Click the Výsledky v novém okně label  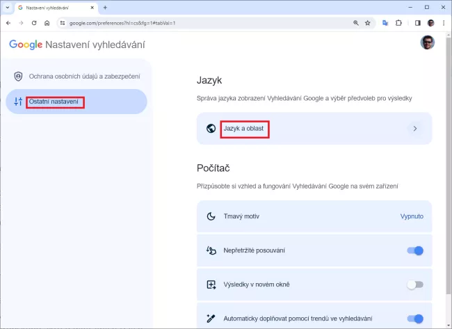(x=257, y=284)
